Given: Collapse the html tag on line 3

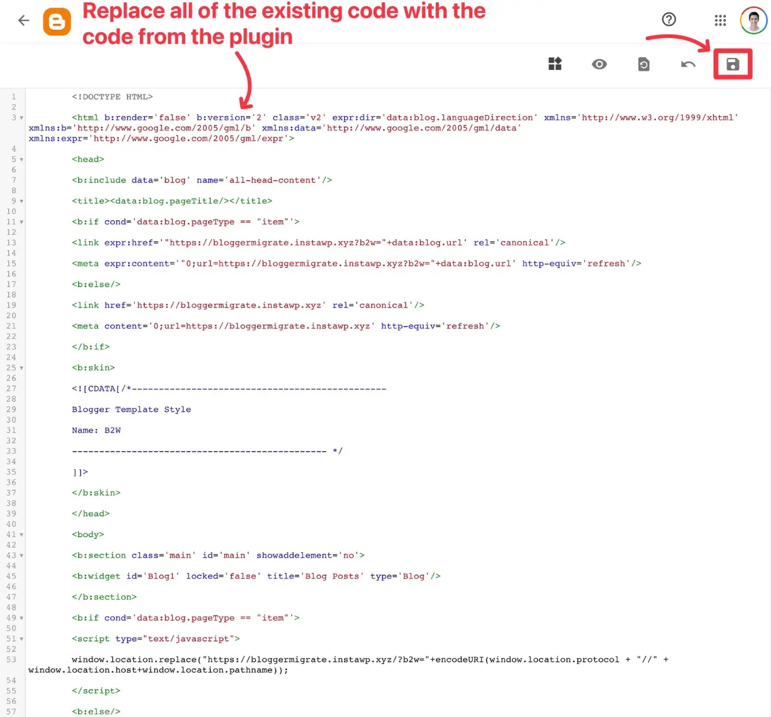Looking at the screenshot, I should (21, 118).
